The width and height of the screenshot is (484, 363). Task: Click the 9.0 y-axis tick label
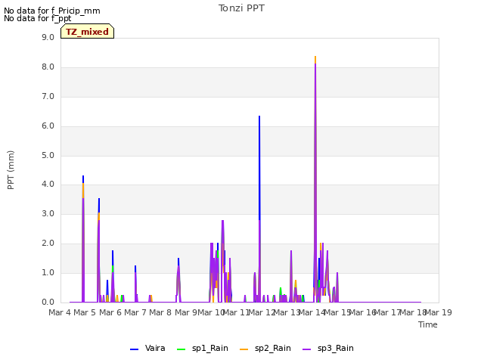click(x=48, y=38)
